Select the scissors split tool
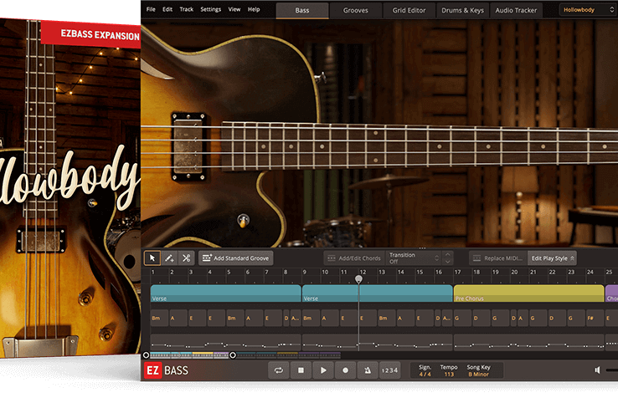The height and width of the screenshot is (408, 618). [x=187, y=258]
